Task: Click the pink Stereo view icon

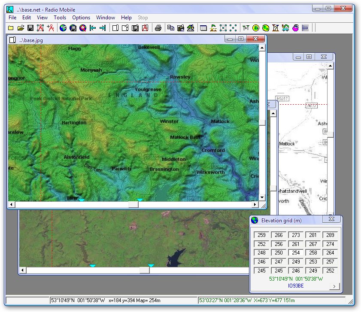Action: [x=296, y=28]
